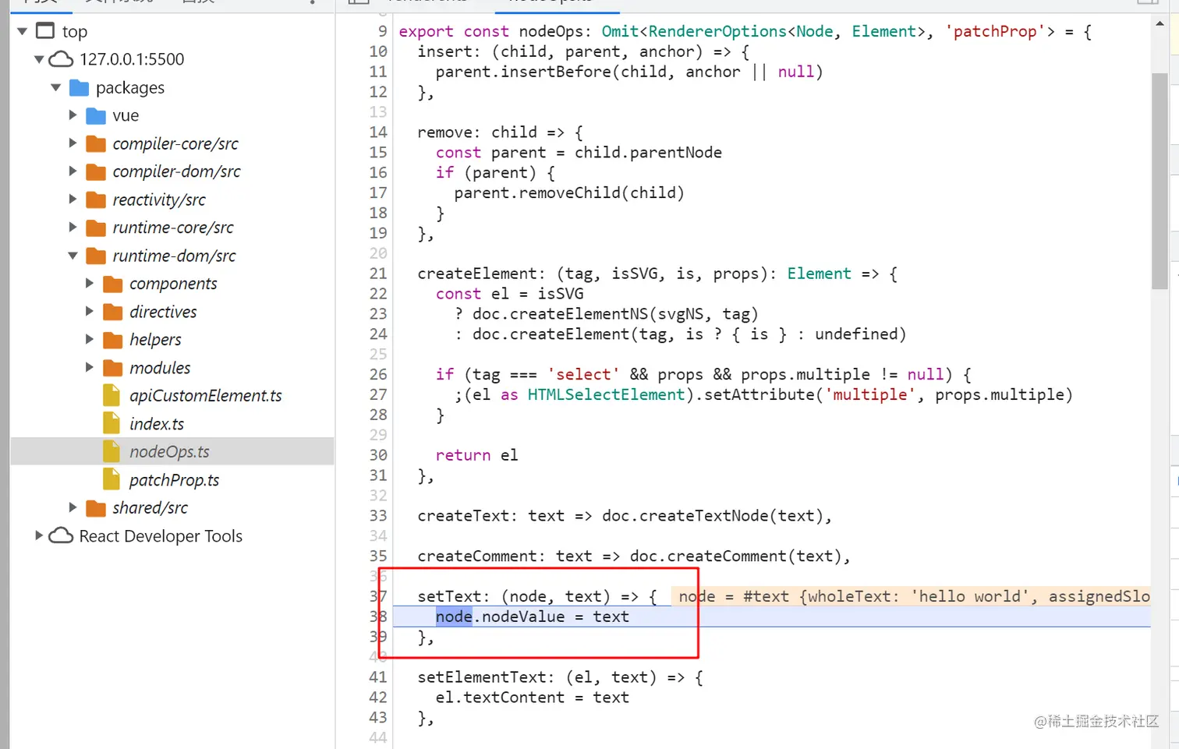Click 'createTextNode' on line 33
Screen dimensions: 1179x749
tap(704, 516)
